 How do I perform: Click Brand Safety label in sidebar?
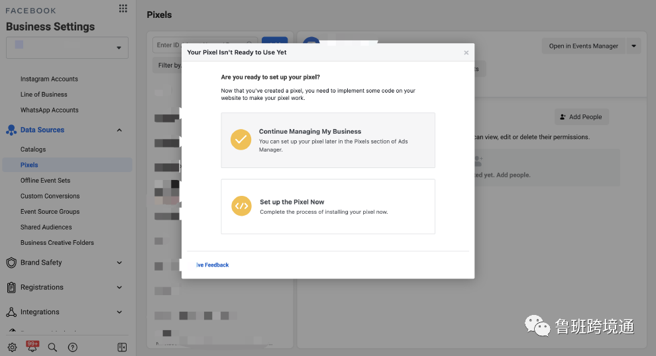tap(41, 263)
